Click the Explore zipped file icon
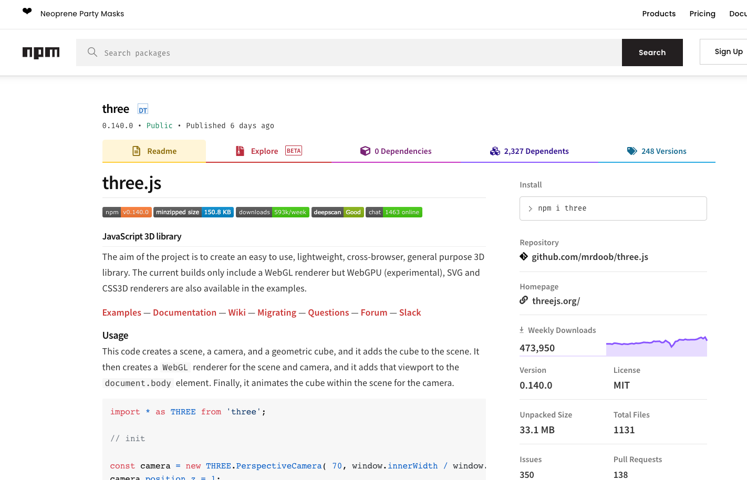The height and width of the screenshot is (480, 747). [240, 151]
